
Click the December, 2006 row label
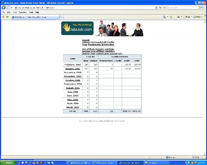73,72
